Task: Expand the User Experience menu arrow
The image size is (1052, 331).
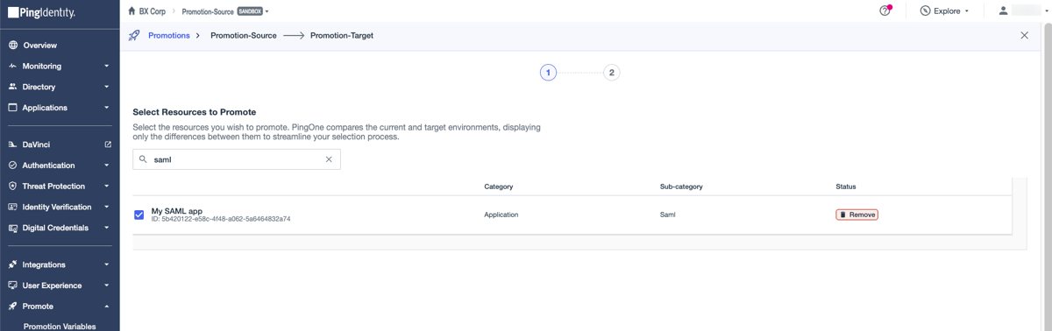Action: pos(107,285)
